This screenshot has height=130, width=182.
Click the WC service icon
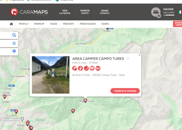tap(98, 68)
